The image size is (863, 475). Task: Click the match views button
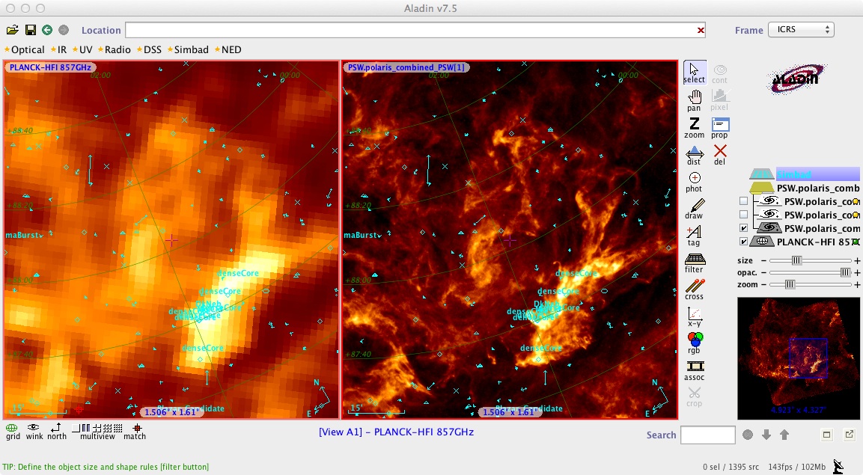135,430
